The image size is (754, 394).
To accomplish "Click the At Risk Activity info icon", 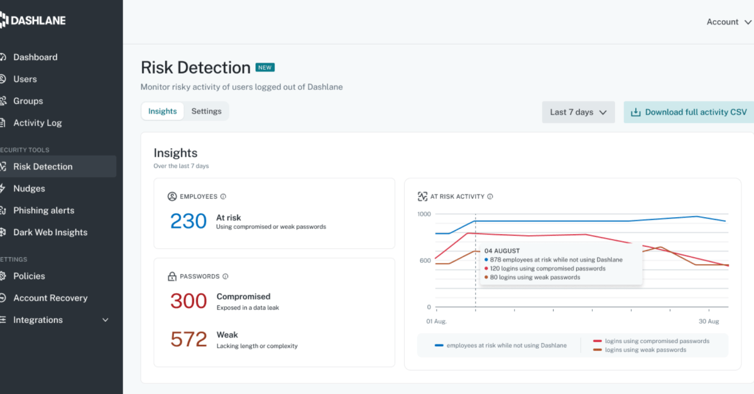I will point(490,196).
